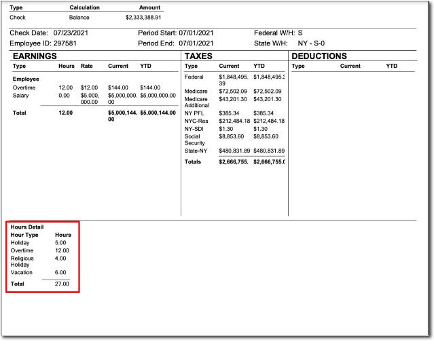Click the "Federal" tax row label
The height and width of the screenshot is (344, 434).
click(194, 77)
